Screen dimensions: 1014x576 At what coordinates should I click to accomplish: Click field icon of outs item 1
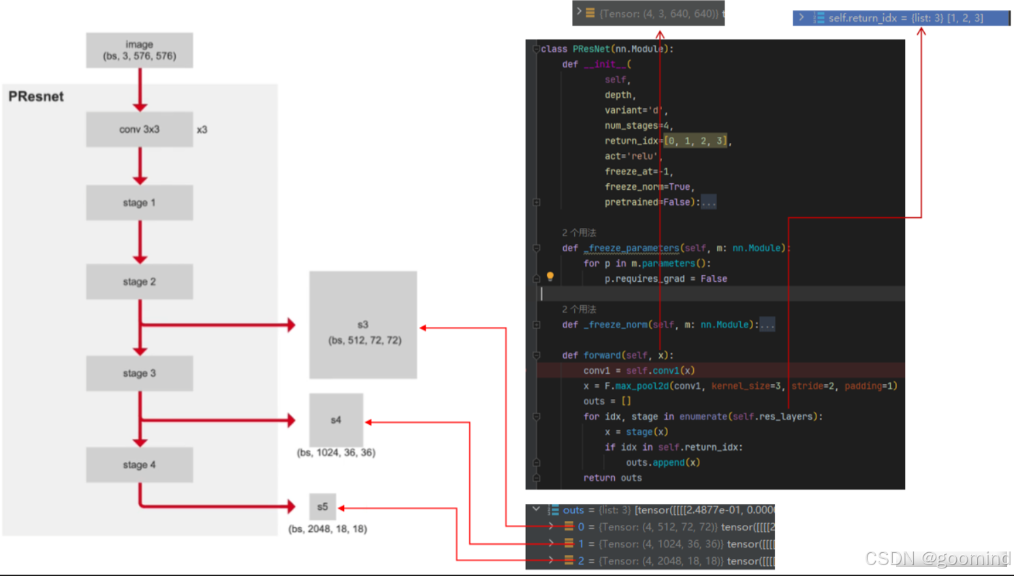point(569,543)
